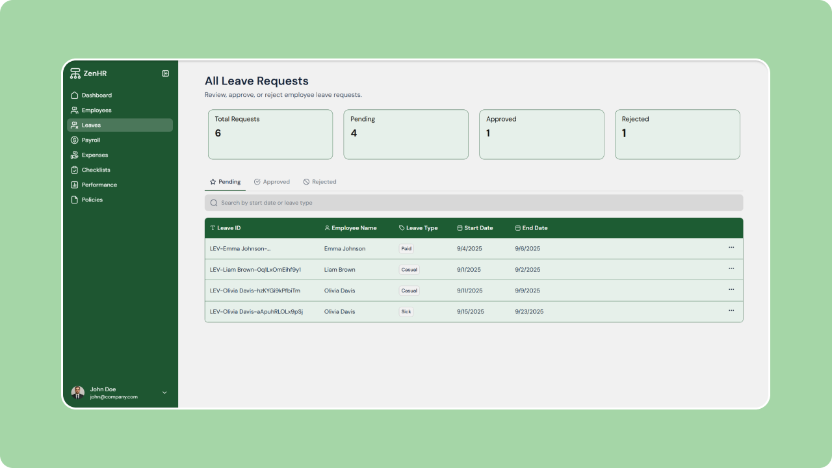Open actions menu for Liam Brown row
Screen dimensions: 832x468
tap(731, 268)
